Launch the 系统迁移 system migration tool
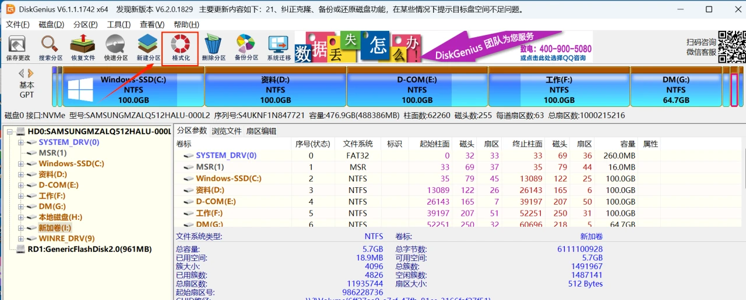Viewport: 746px width, 300px height. point(279,48)
